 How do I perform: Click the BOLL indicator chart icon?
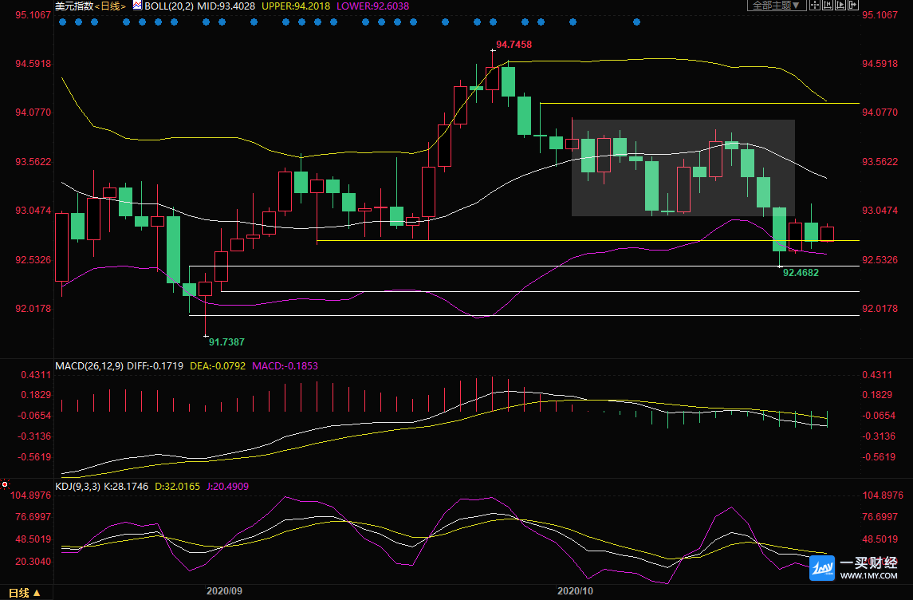[137, 6]
